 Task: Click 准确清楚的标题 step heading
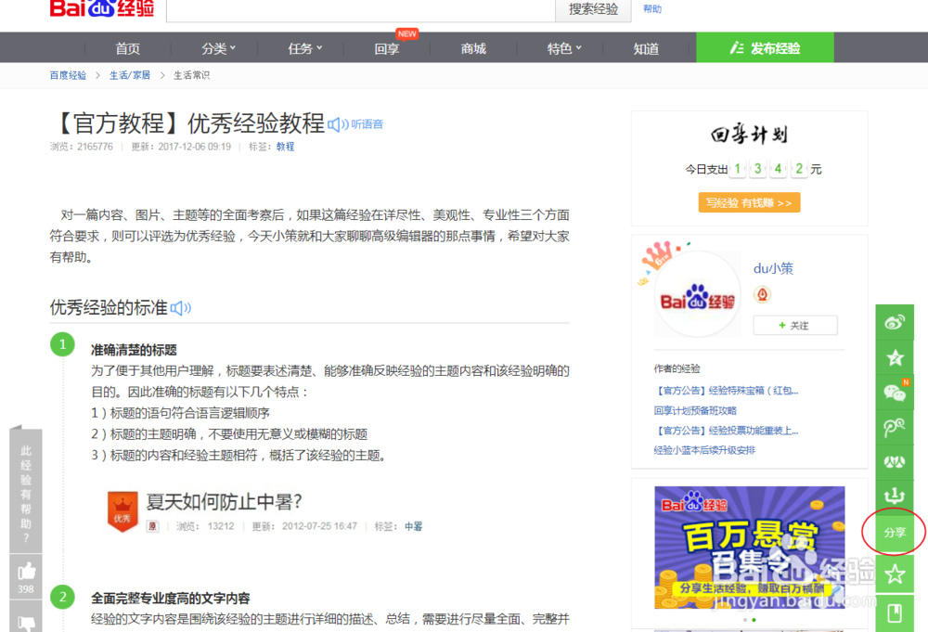pos(134,350)
